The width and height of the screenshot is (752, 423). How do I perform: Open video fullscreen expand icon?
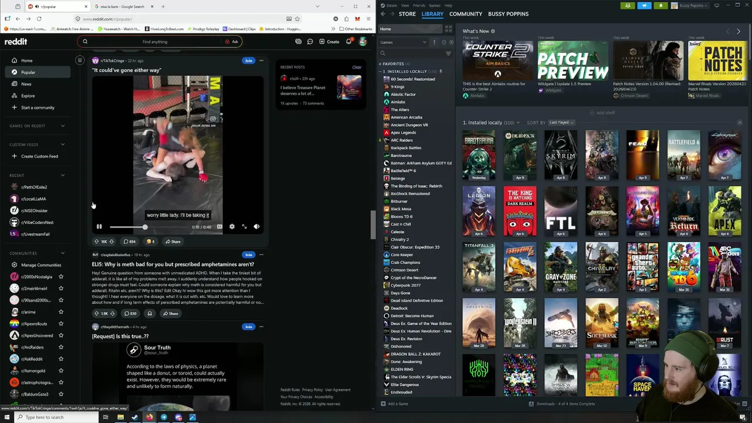[x=244, y=227]
